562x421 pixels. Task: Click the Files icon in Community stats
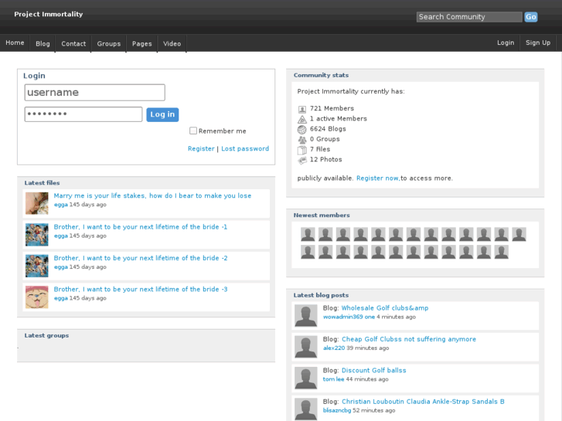click(302, 150)
